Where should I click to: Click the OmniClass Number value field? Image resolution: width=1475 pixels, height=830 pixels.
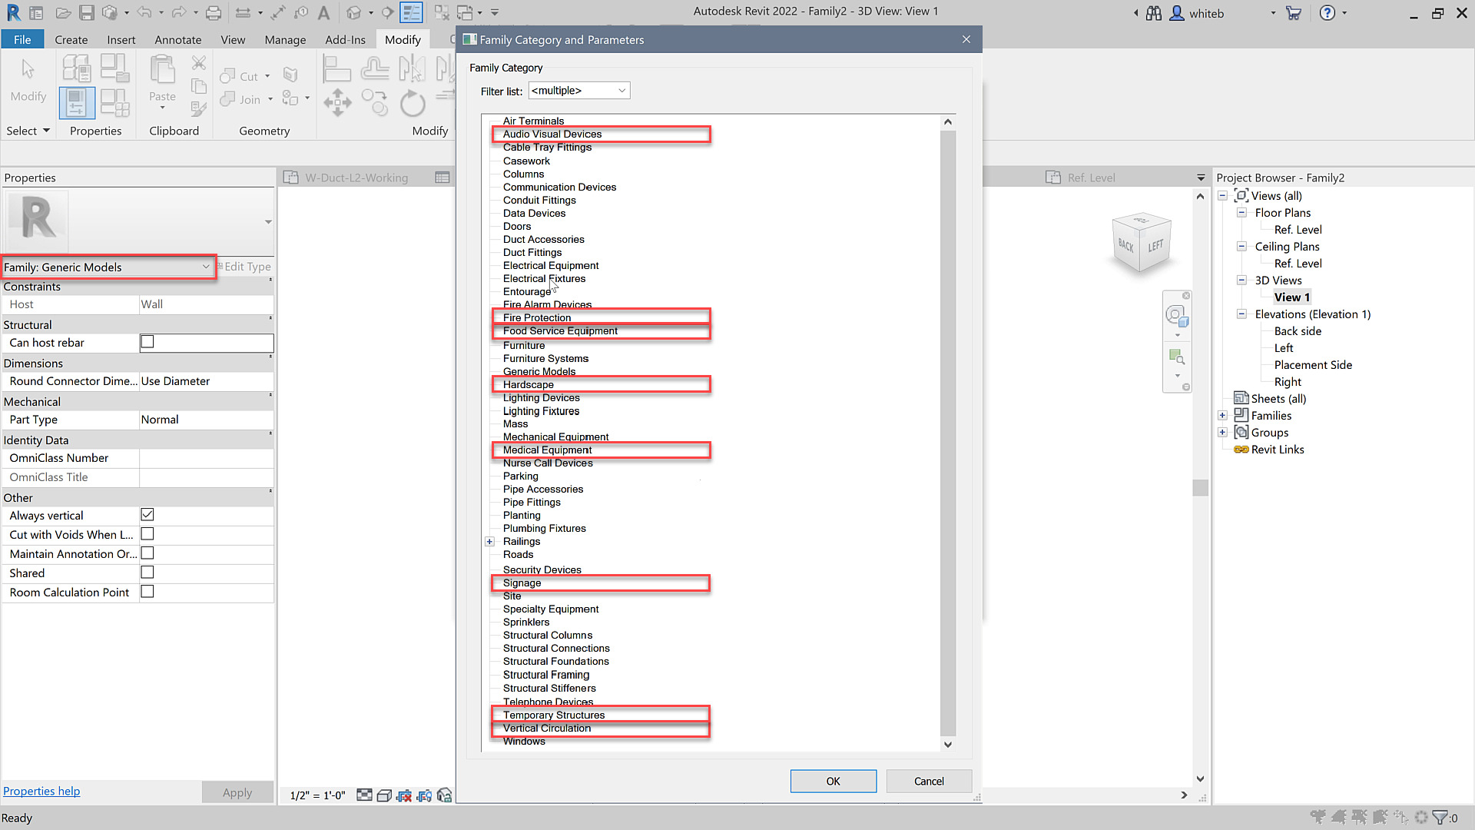click(x=206, y=458)
